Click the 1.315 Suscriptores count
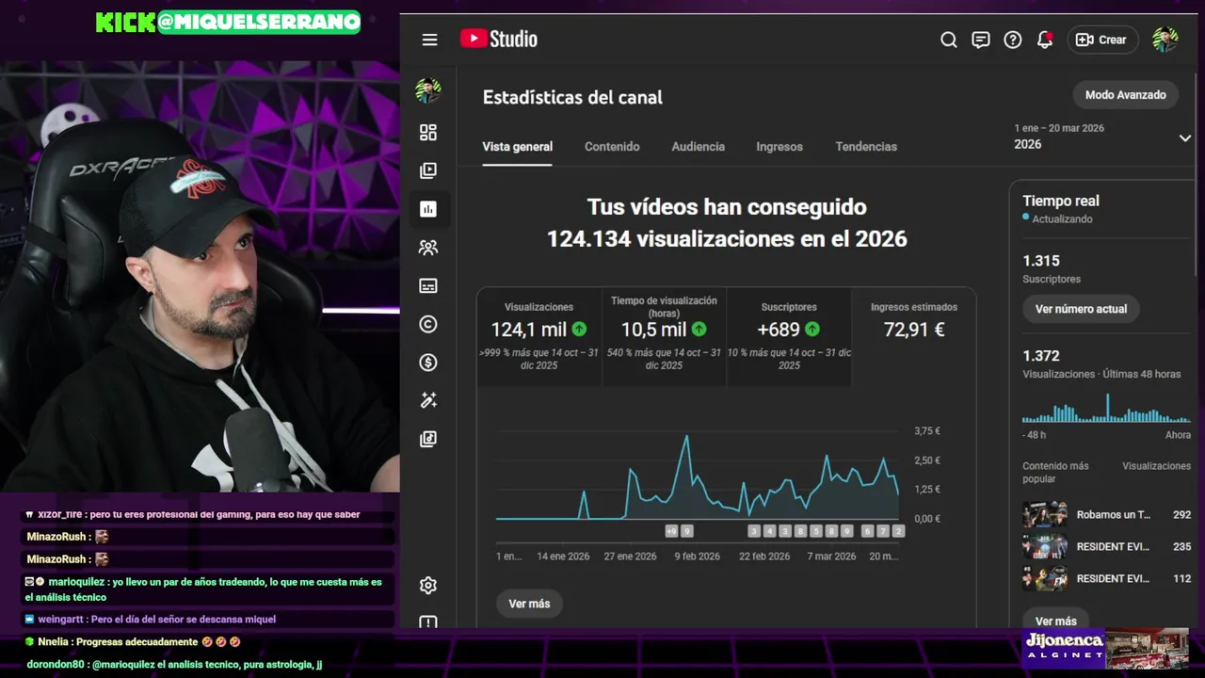 [1041, 261]
